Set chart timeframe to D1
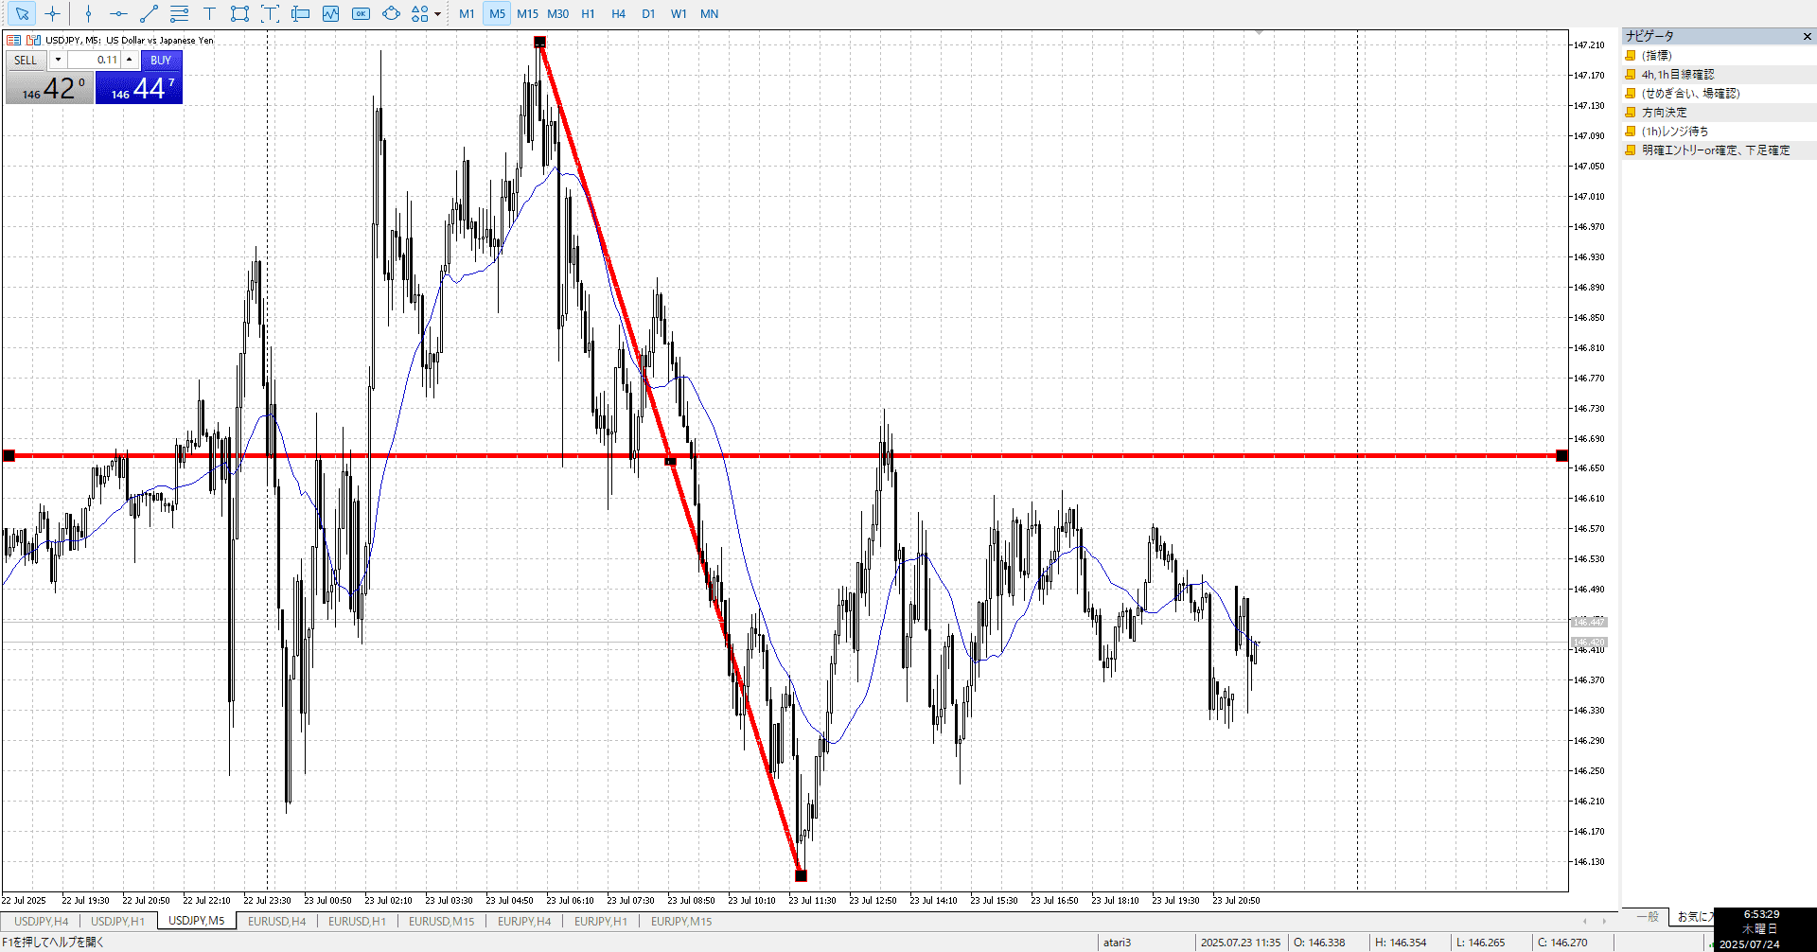Image resolution: width=1817 pixels, height=952 pixels. [648, 13]
